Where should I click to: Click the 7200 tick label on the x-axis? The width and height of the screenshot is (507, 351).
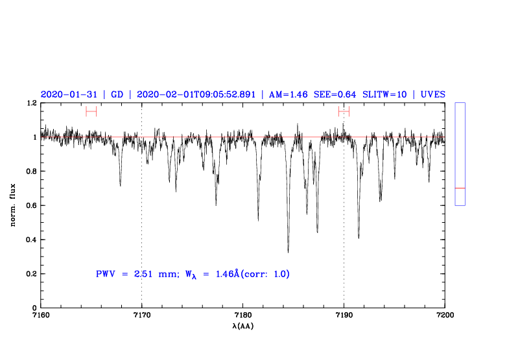pos(445,315)
